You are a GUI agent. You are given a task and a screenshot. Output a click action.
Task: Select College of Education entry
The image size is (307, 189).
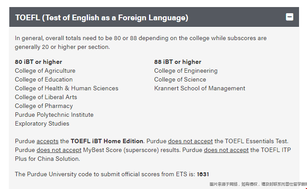click(x=44, y=79)
